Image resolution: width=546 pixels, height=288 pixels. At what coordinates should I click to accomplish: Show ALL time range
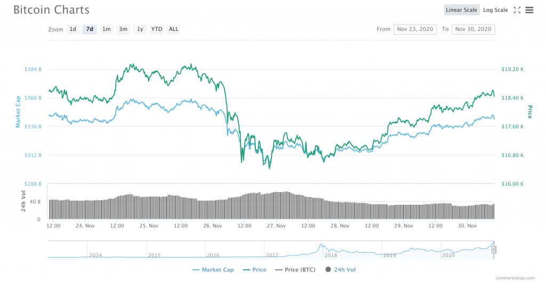[174, 29]
